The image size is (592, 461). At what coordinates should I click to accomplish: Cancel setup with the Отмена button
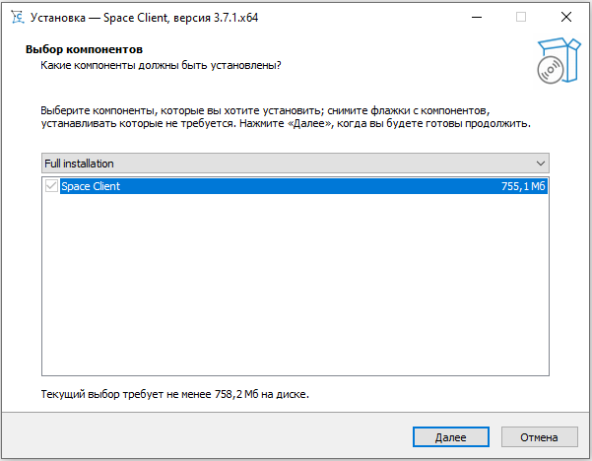click(539, 437)
